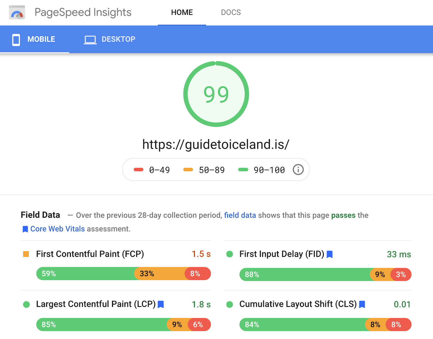Click the green dot beside Cumulative Layout Shift

pos(230,304)
